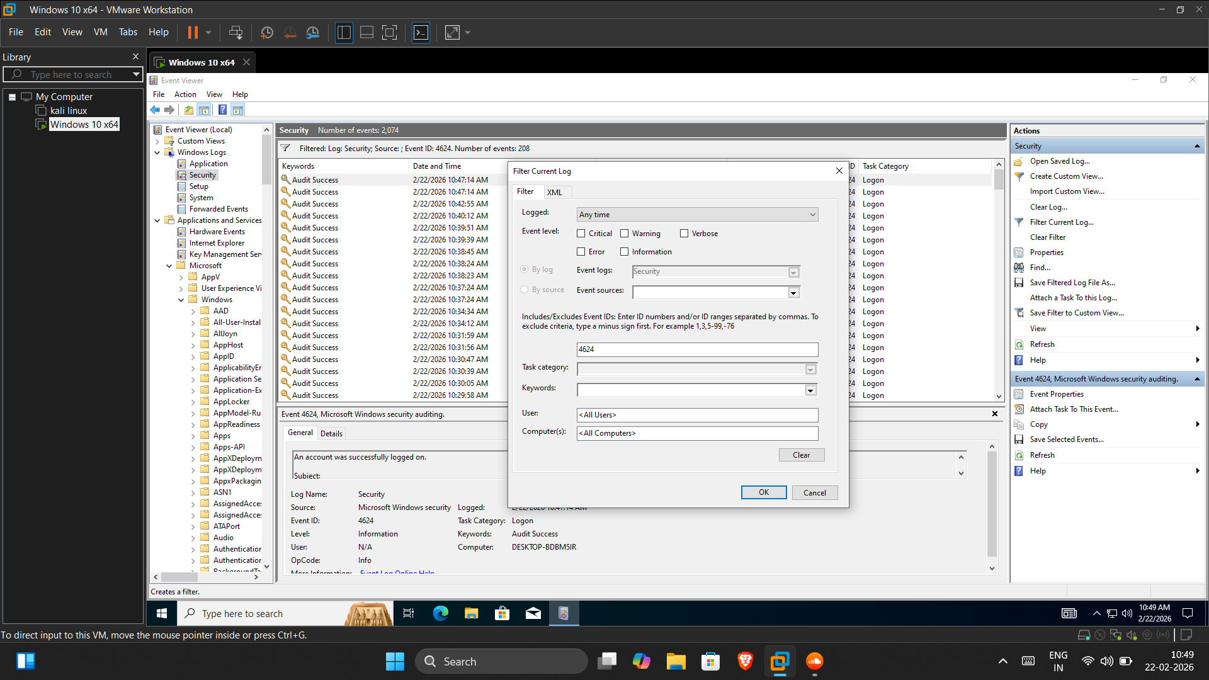The width and height of the screenshot is (1209, 680).
Task: Click the event list vertical scrollbar
Action: tap(999, 280)
